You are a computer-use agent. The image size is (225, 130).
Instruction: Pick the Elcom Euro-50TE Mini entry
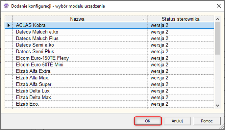109,65
